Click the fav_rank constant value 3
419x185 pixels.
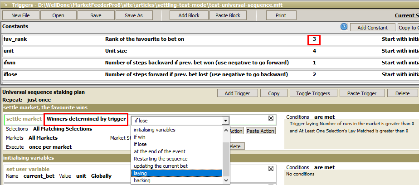point(314,39)
